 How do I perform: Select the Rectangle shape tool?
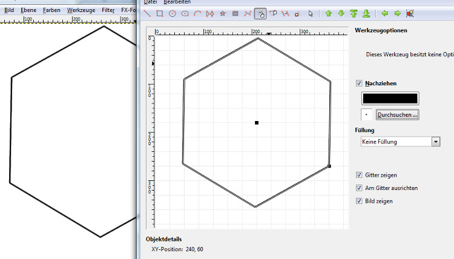coord(160,13)
